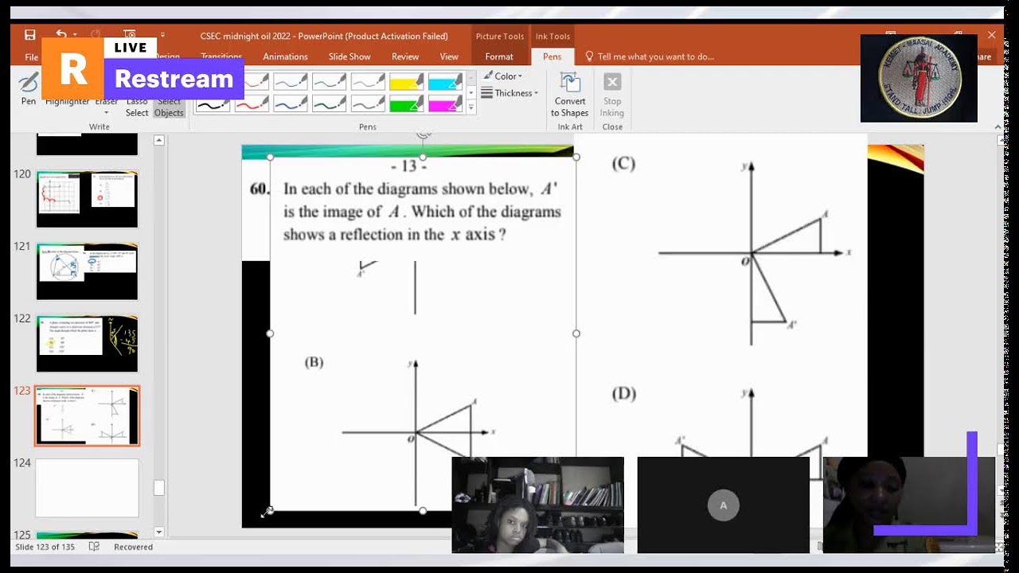The image size is (1019, 573).
Task: Click the Stop Inking button
Action: [612, 95]
